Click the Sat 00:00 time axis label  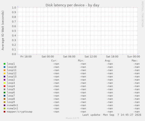pyautogui.click(x=48, y=56)
